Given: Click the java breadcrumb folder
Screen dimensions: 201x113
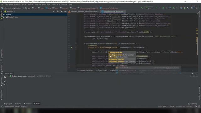Looking at the screenshot, I should [x=48, y=8].
